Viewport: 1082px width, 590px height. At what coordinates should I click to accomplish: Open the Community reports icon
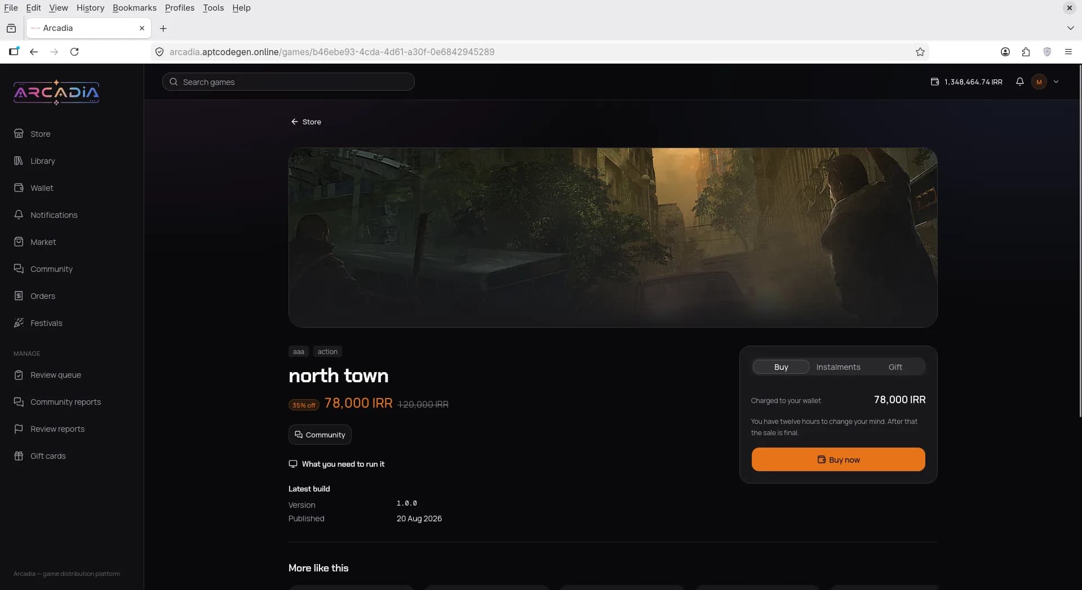[x=19, y=401]
